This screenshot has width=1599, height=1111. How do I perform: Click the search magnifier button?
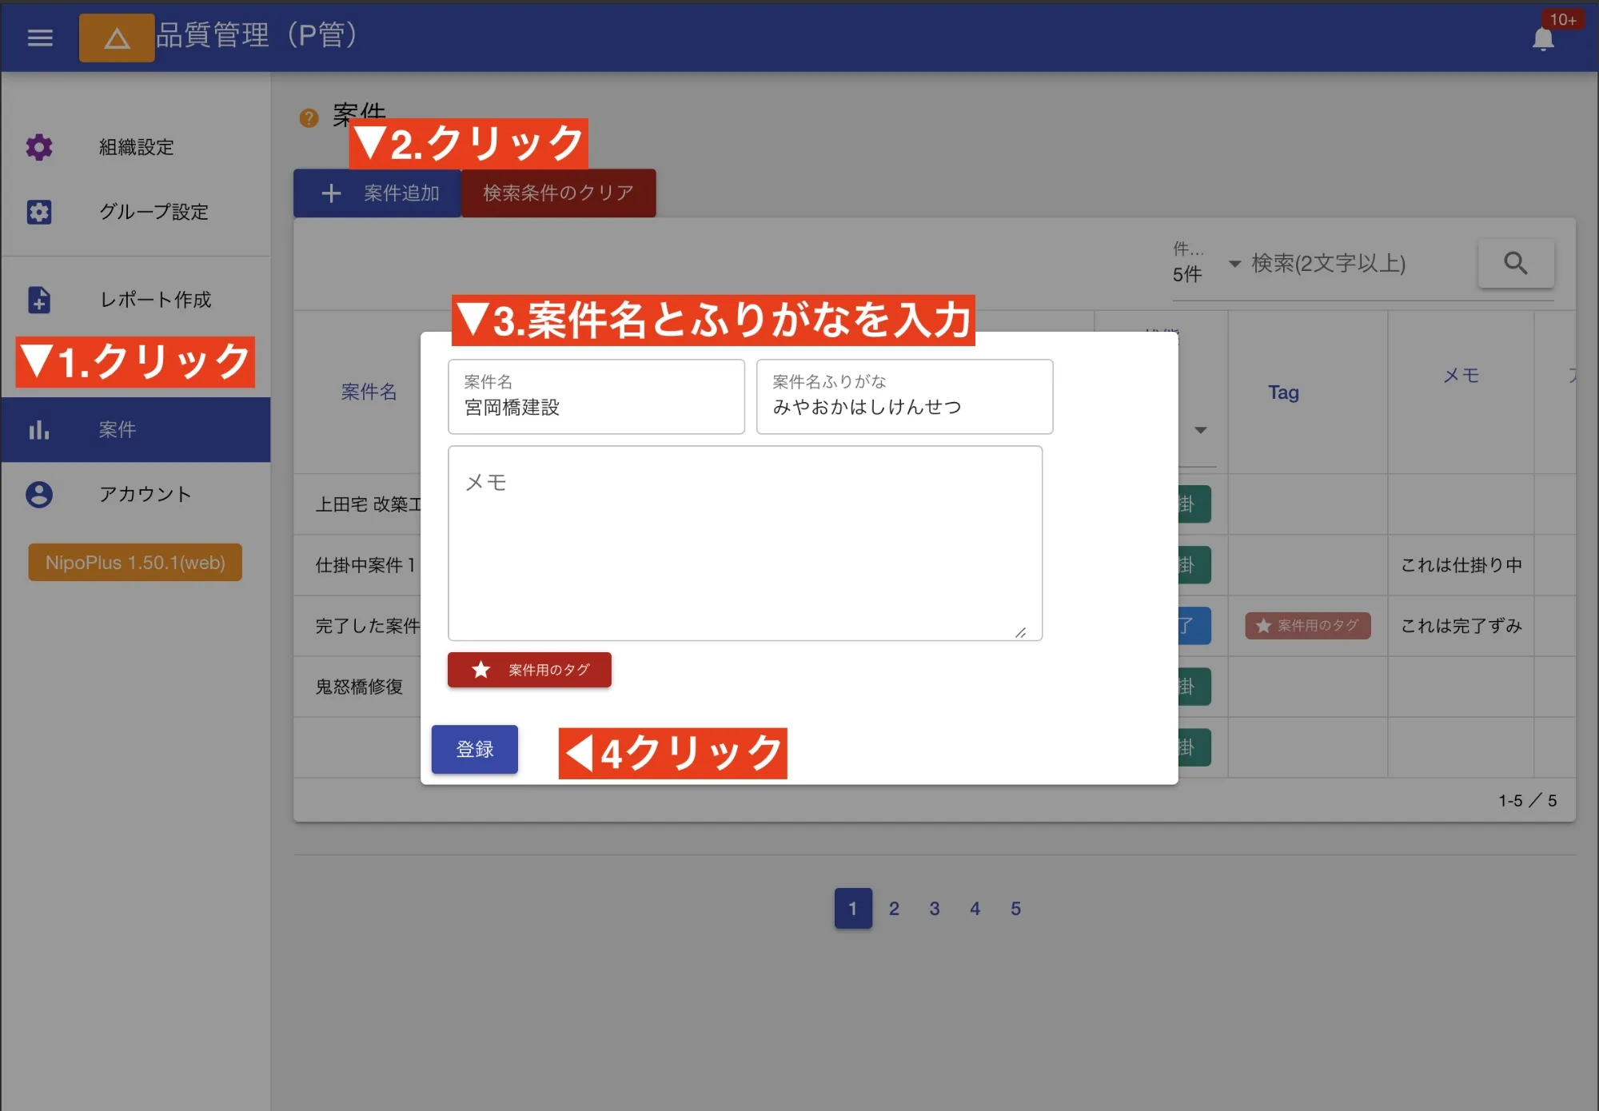pos(1516,264)
